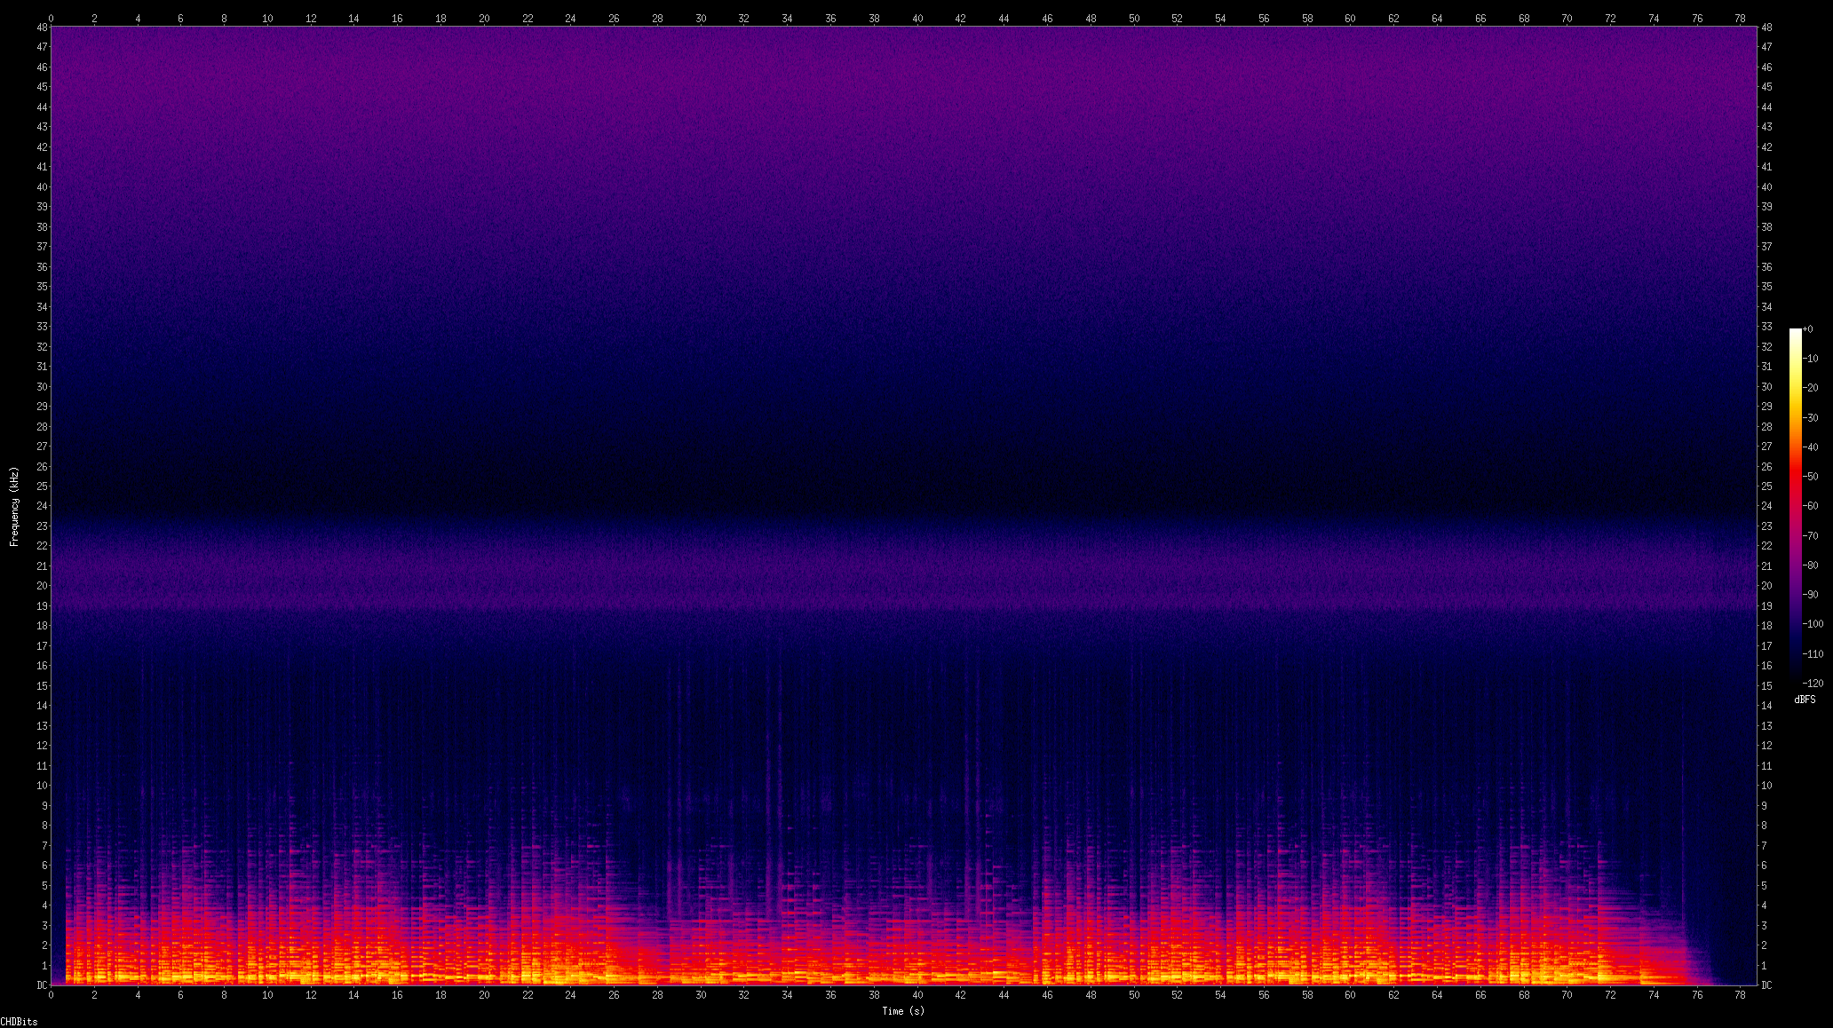Image resolution: width=1833 pixels, height=1028 pixels.
Task: Click the 48 kHz tick on the left axis
Action: click(x=42, y=28)
